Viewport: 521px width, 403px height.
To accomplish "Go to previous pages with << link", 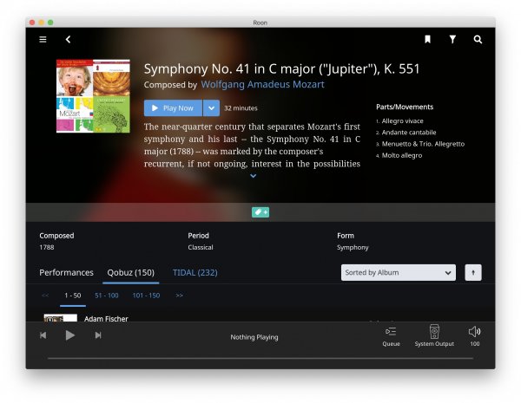I will [x=45, y=296].
